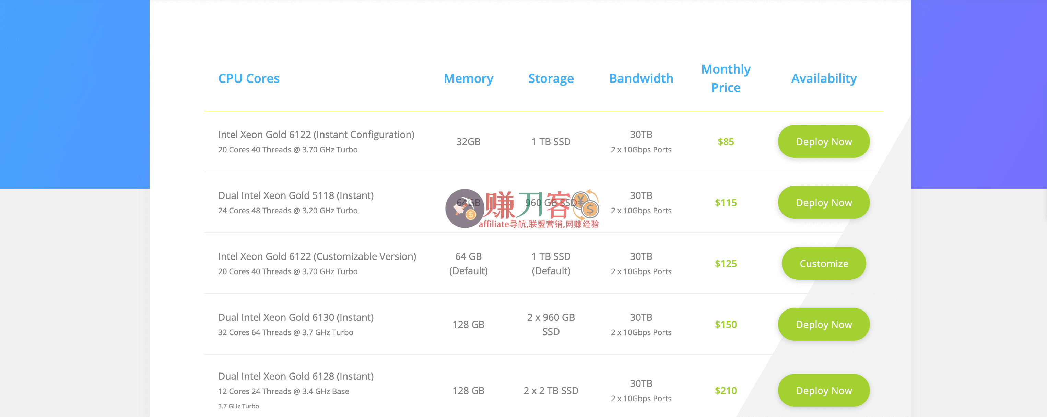Click the $85 monthly price
1047x417 pixels.
726,142
